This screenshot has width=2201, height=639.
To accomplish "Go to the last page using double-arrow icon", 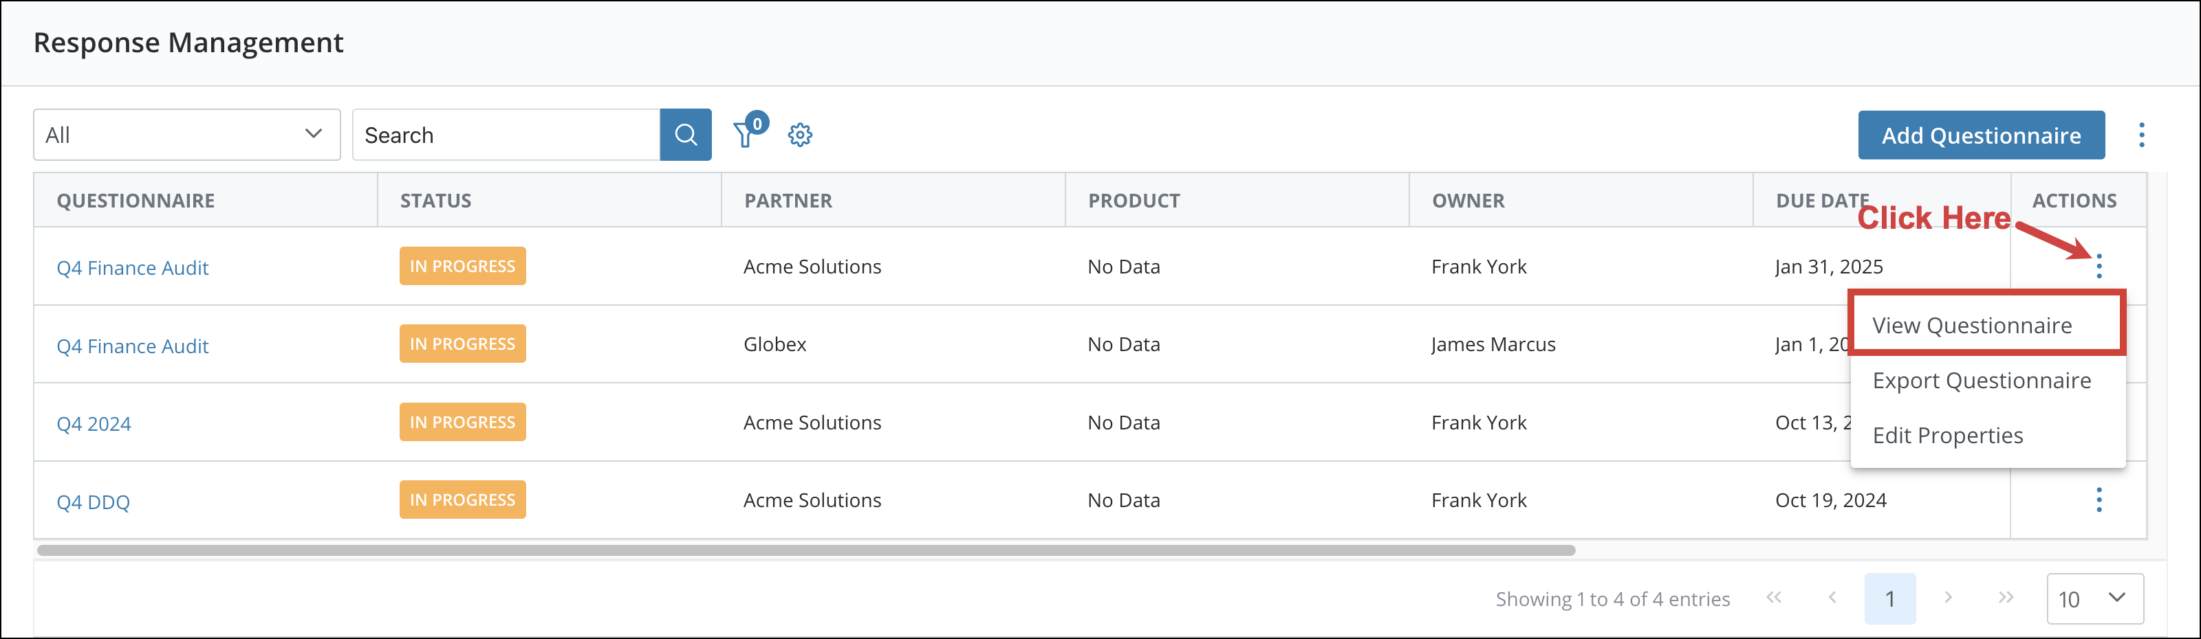I will pyautogui.click(x=2006, y=598).
